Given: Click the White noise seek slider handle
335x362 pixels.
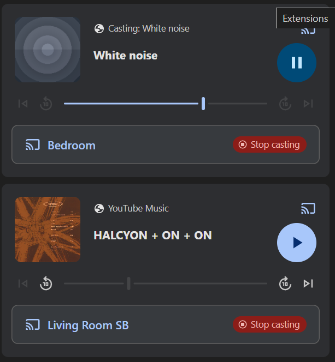Looking at the screenshot, I should coord(203,104).
